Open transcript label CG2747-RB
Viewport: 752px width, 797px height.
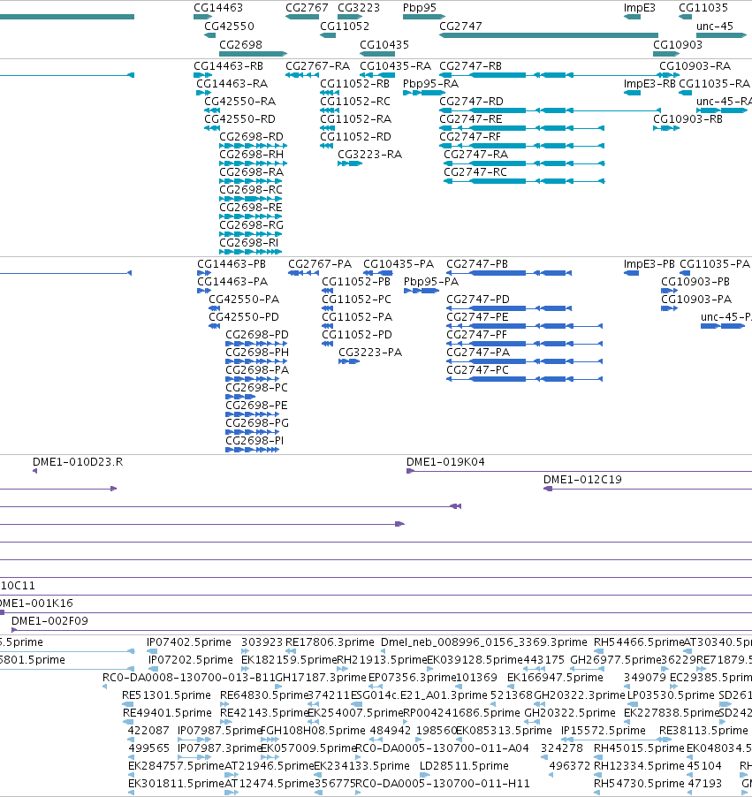pyautogui.click(x=470, y=66)
